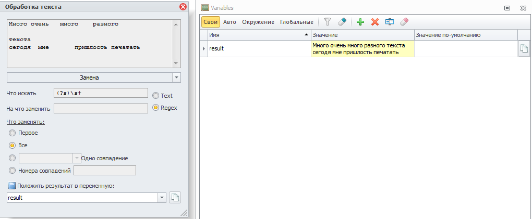Sort by the Имя column header
Screen dimensions: 532x219
[x=260, y=35]
